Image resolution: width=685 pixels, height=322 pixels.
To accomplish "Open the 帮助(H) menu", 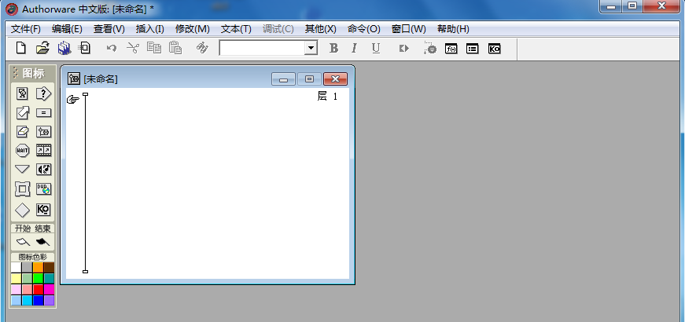I will 453,29.
